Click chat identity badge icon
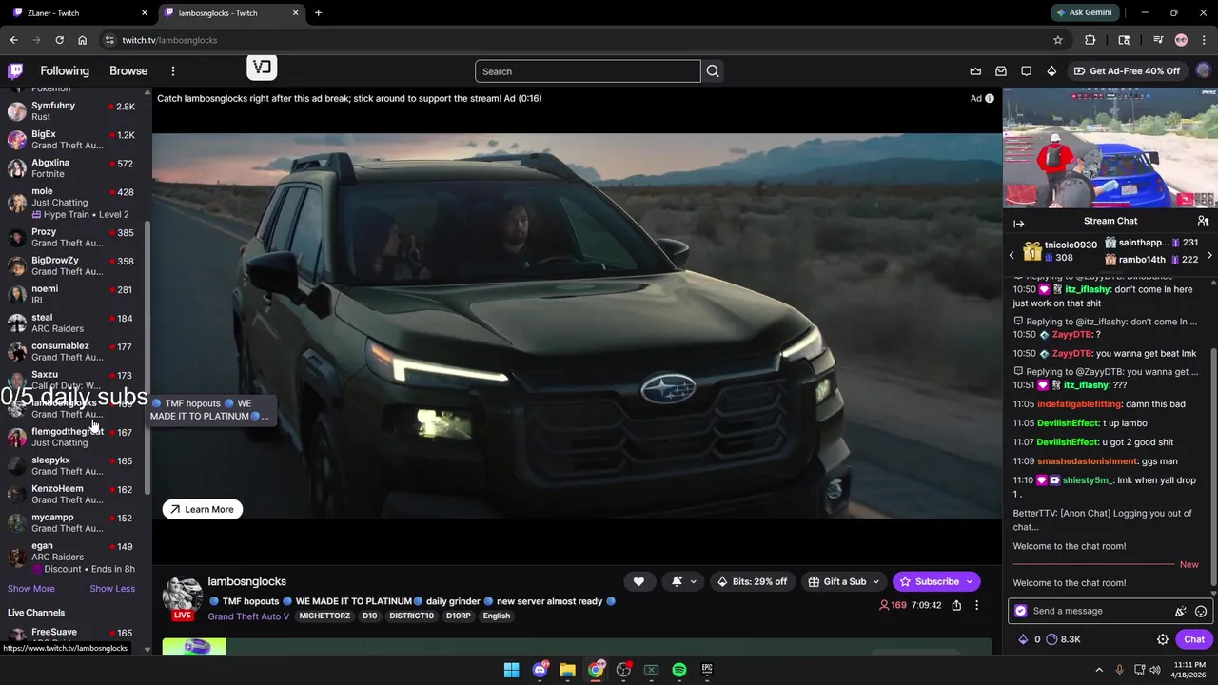The height and width of the screenshot is (685, 1218). click(x=1021, y=611)
